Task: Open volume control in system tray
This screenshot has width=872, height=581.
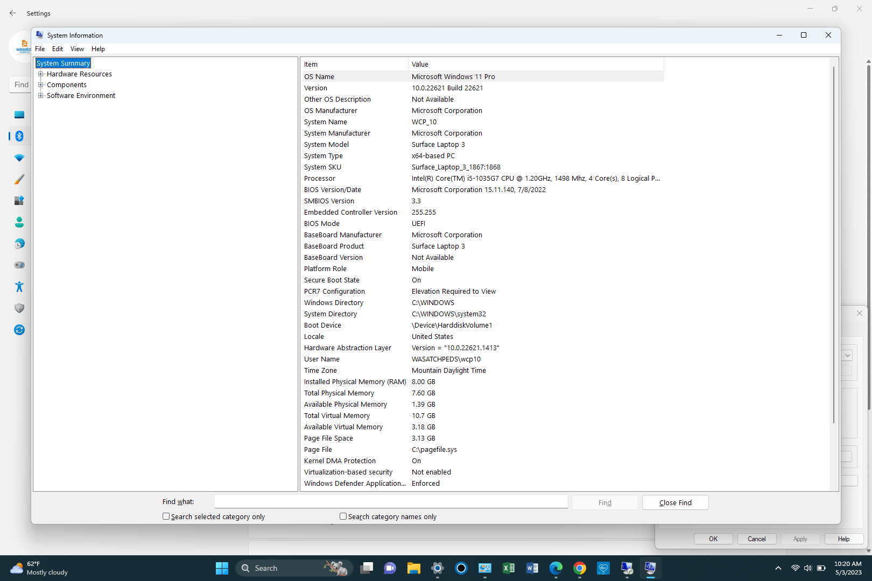Action: (x=808, y=568)
